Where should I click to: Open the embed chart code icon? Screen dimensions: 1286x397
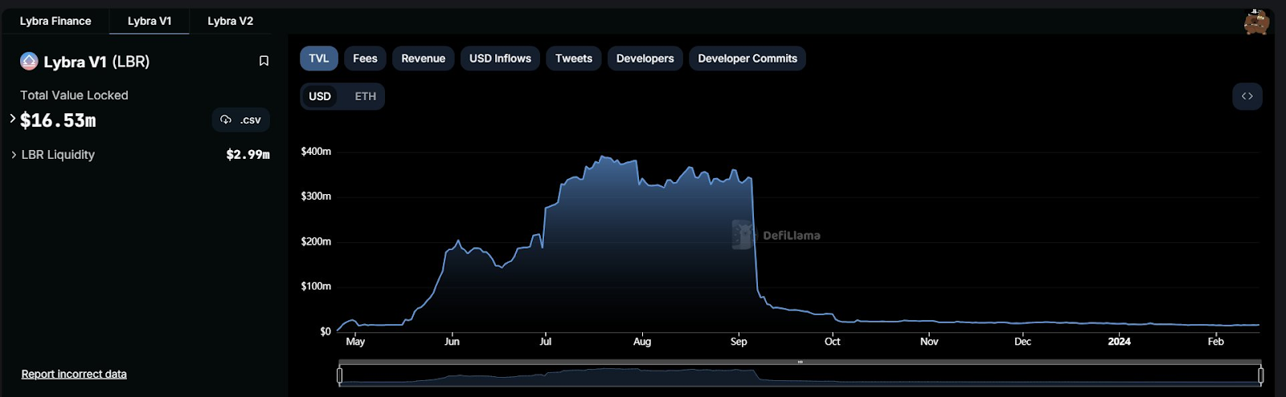click(1247, 96)
